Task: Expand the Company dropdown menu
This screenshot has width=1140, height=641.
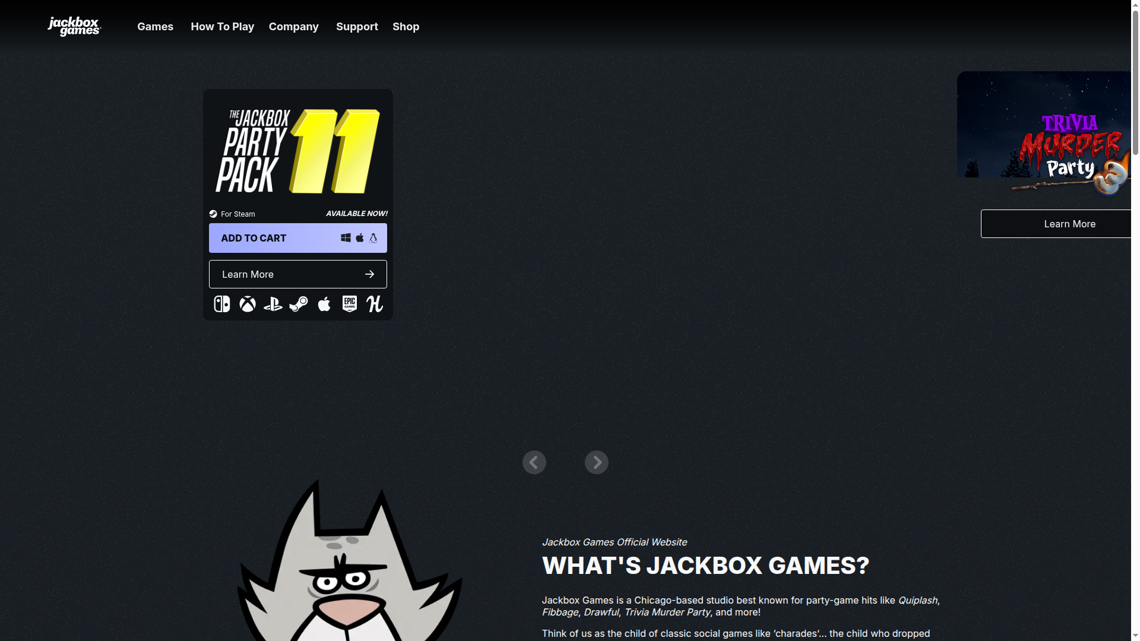Action: tap(293, 26)
